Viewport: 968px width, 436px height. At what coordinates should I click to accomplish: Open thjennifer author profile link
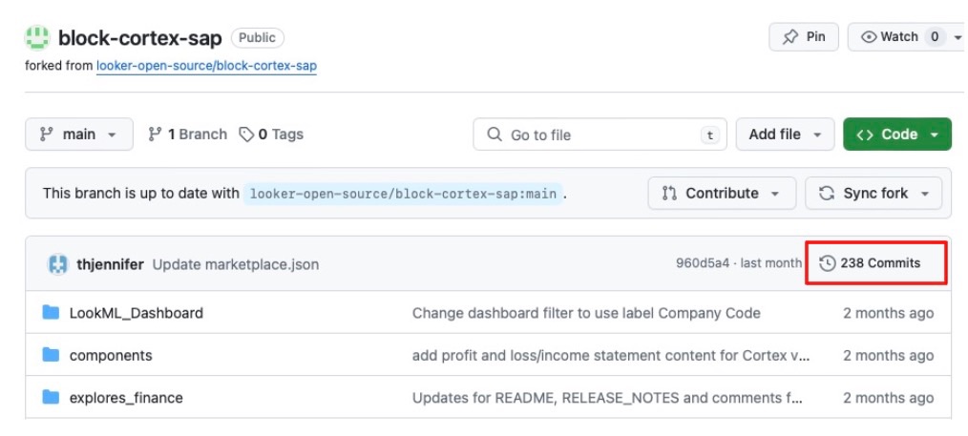click(x=110, y=264)
